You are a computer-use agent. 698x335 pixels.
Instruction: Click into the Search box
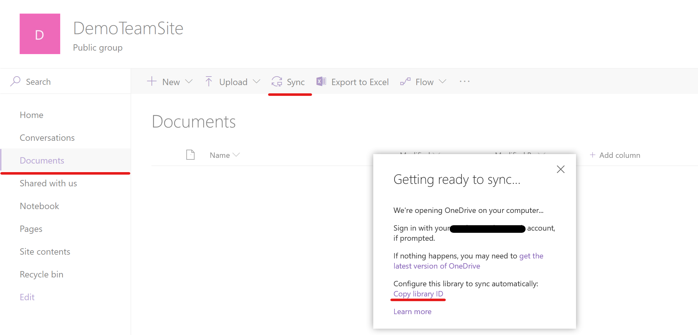[66, 82]
